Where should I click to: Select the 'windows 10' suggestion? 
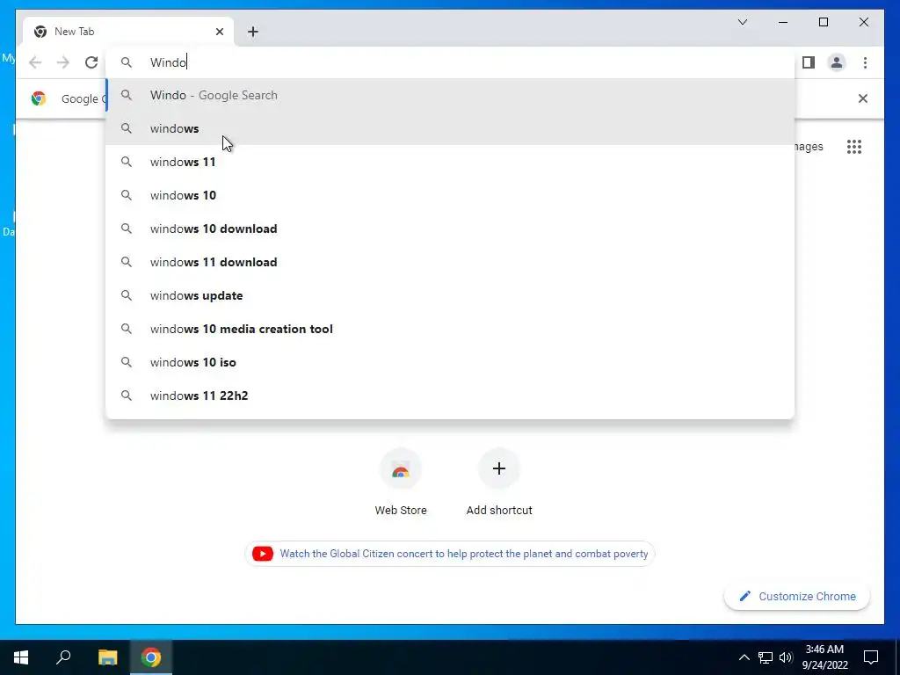[451, 195]
